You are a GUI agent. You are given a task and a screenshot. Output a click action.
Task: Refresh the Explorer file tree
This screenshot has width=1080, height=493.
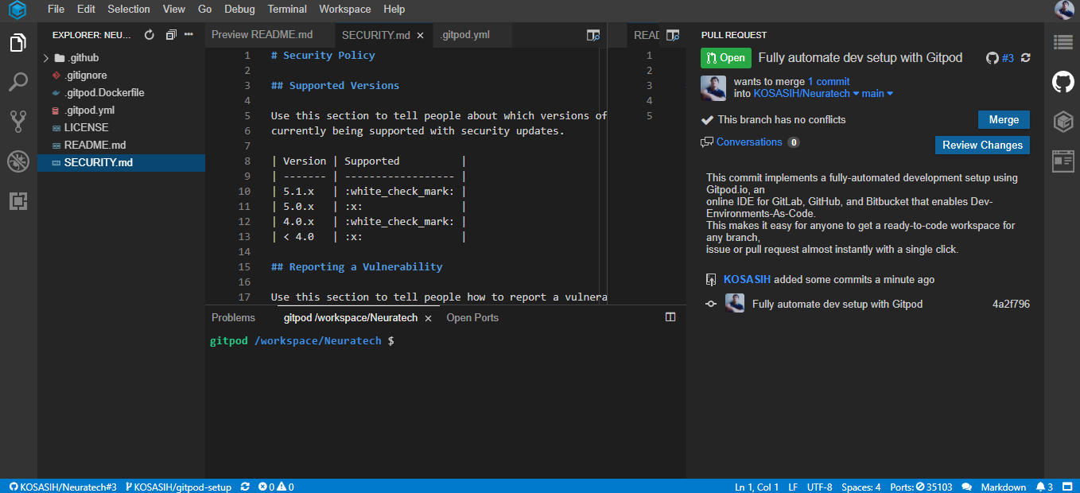149,35
